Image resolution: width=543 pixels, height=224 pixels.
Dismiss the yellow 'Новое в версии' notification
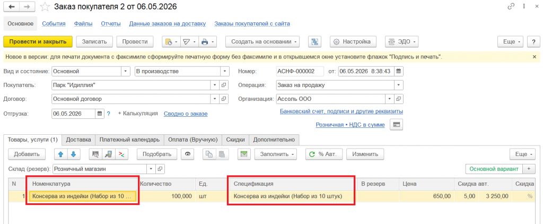pyautogui.click(x=534, y=56)
